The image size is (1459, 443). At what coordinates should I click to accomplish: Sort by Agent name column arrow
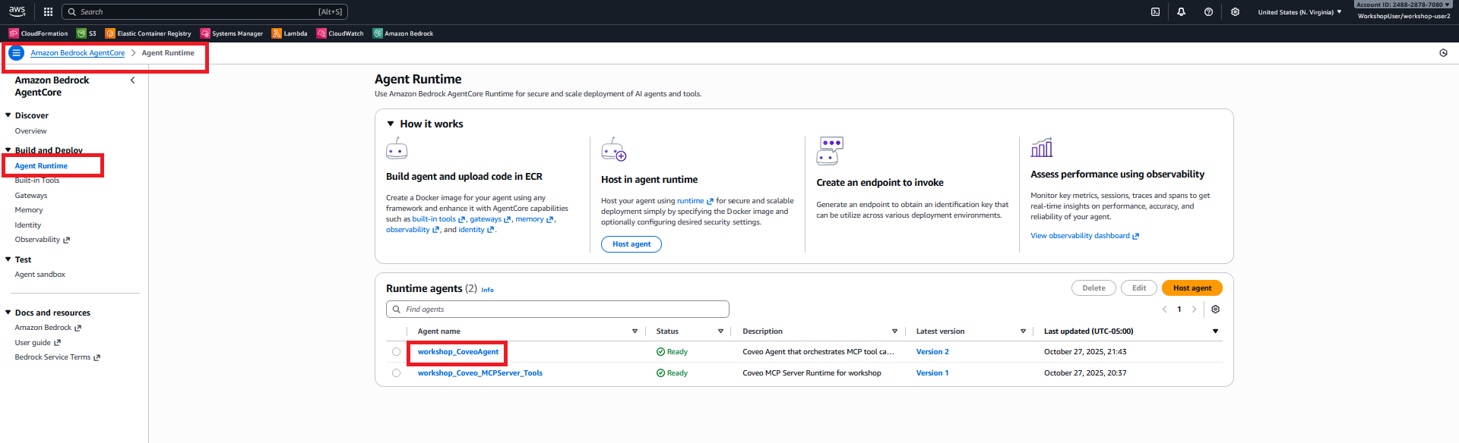click(x=635, y=331)
